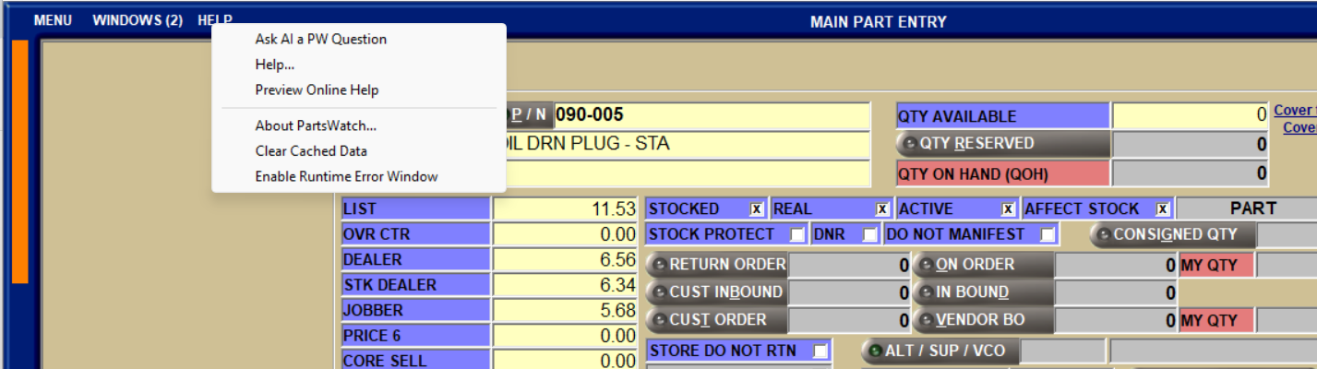Select Ask AI a PW Question

(320, 39)
